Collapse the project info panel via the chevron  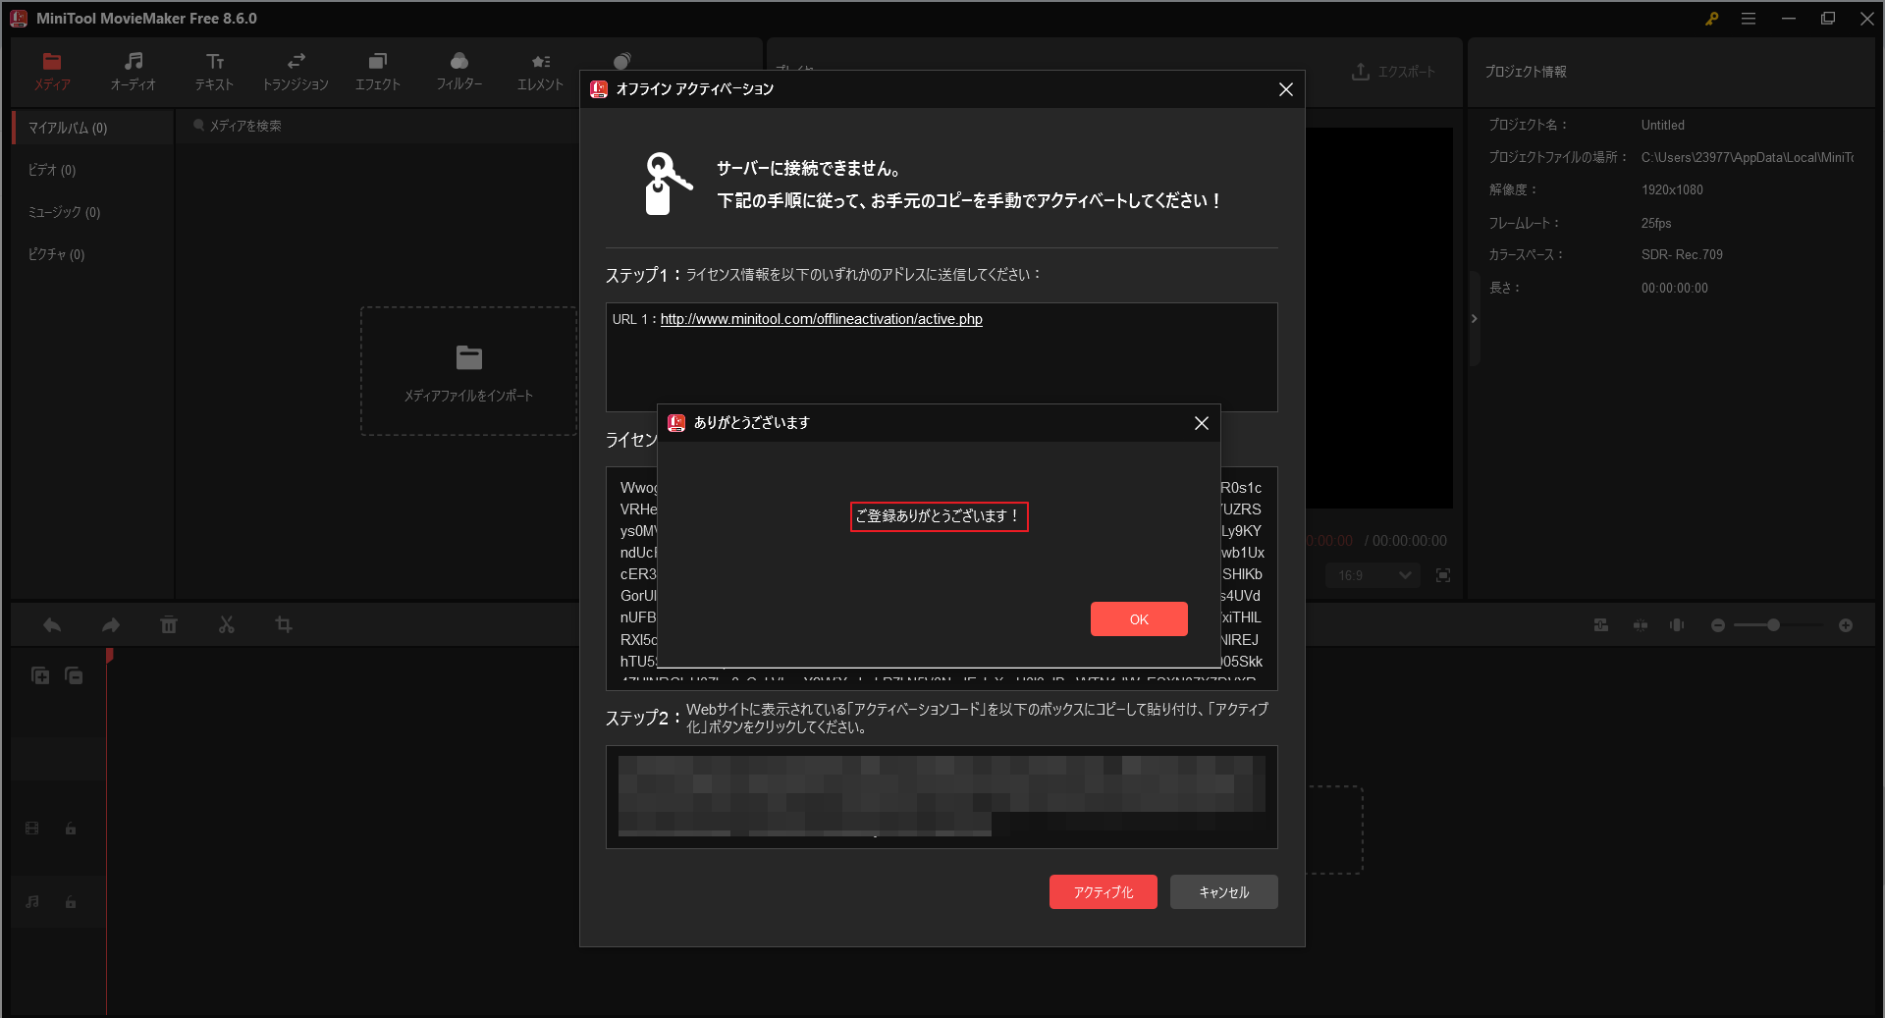point(1474,318)
